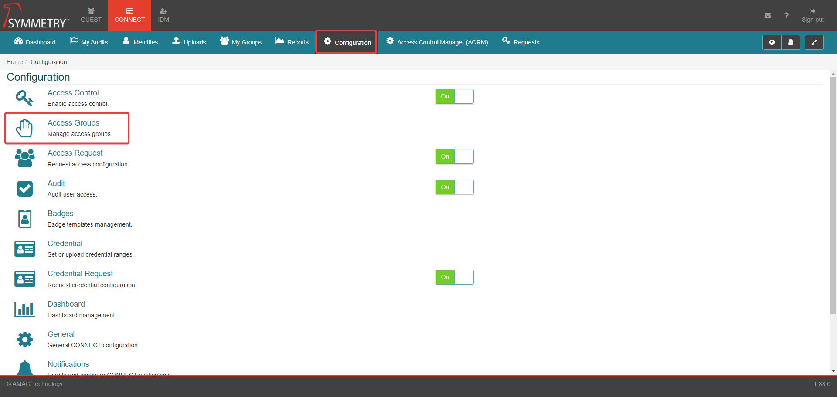Toggle the Credential Request switch
This screenshot has width=837, height=397.
tap(454, 277)
